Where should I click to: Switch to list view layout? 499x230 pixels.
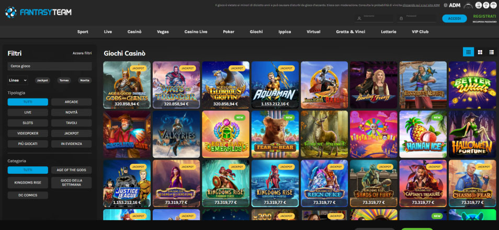[492, 52]
